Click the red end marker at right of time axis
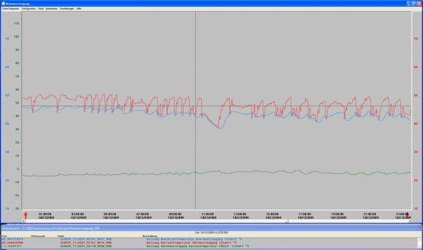Screen dimensions: 423x250 pyautogui.click(x=407, y=215)
